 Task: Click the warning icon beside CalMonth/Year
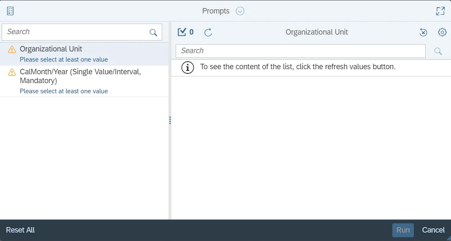tap(12, 73)
